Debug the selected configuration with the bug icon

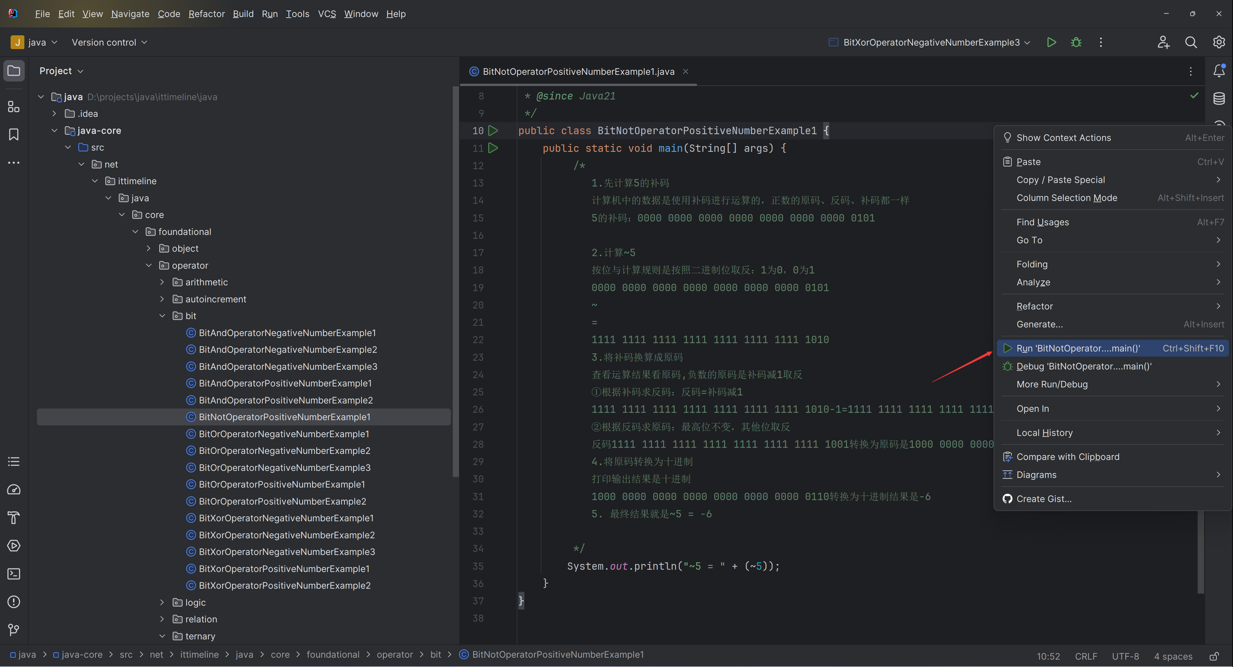(1076, 43)
